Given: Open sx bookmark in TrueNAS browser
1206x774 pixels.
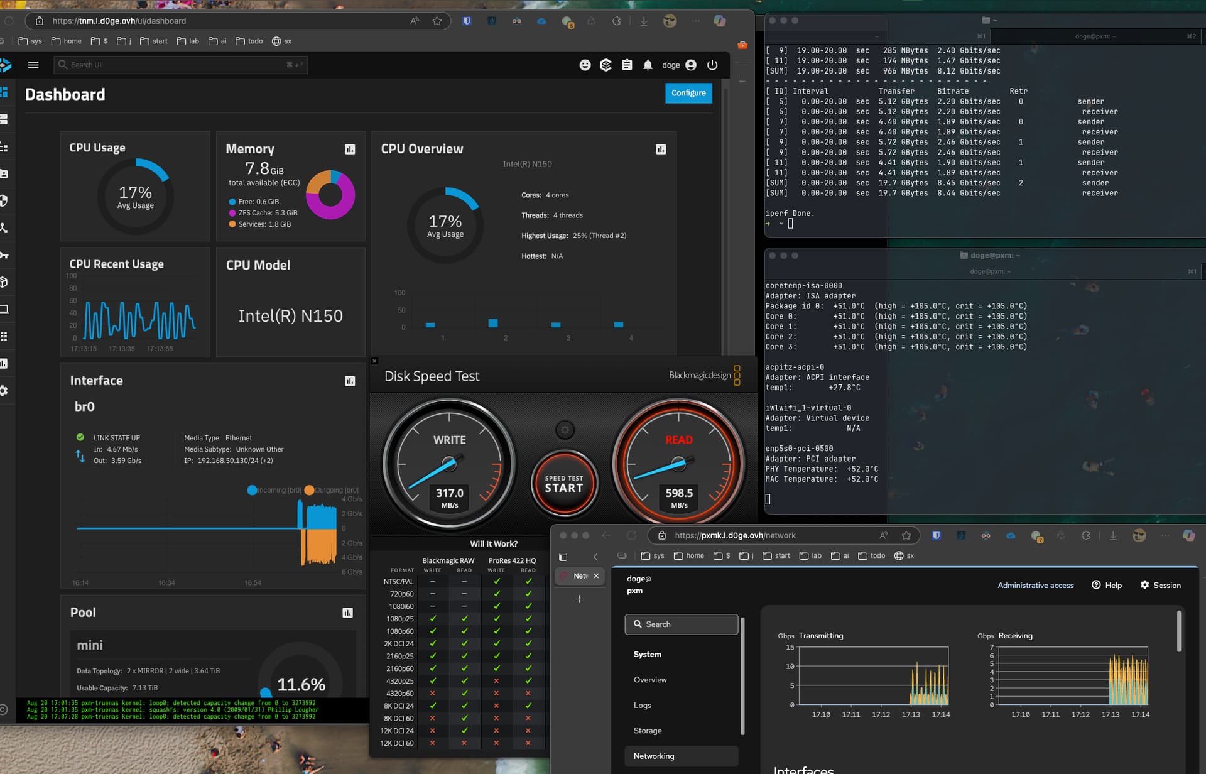Looking at the screenshot, I should (281, 41).
